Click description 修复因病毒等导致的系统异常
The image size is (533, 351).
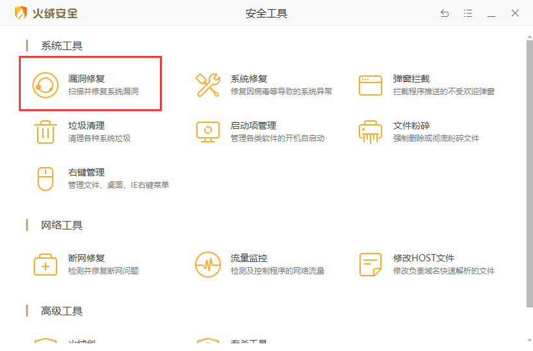point(281,92)
